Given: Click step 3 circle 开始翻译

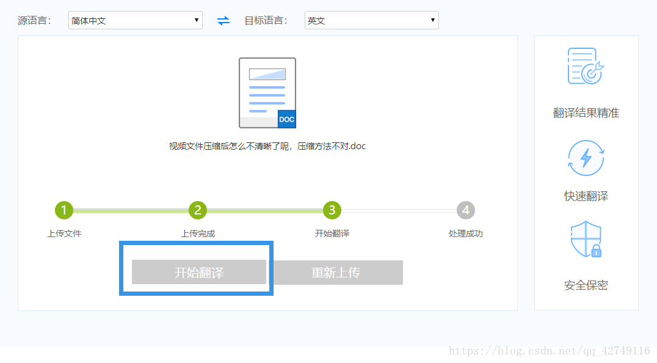Looking at the screenshot, I should [332, 210].
